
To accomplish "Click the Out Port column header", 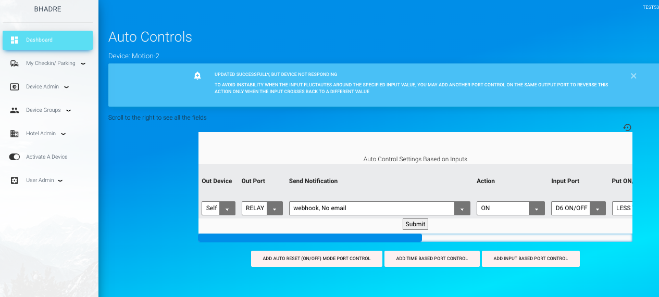I will click(253, 181).
